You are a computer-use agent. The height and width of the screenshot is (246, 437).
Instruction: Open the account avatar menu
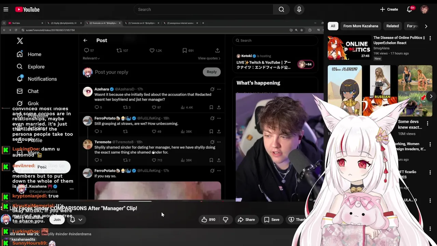click(x=424, y=10)
